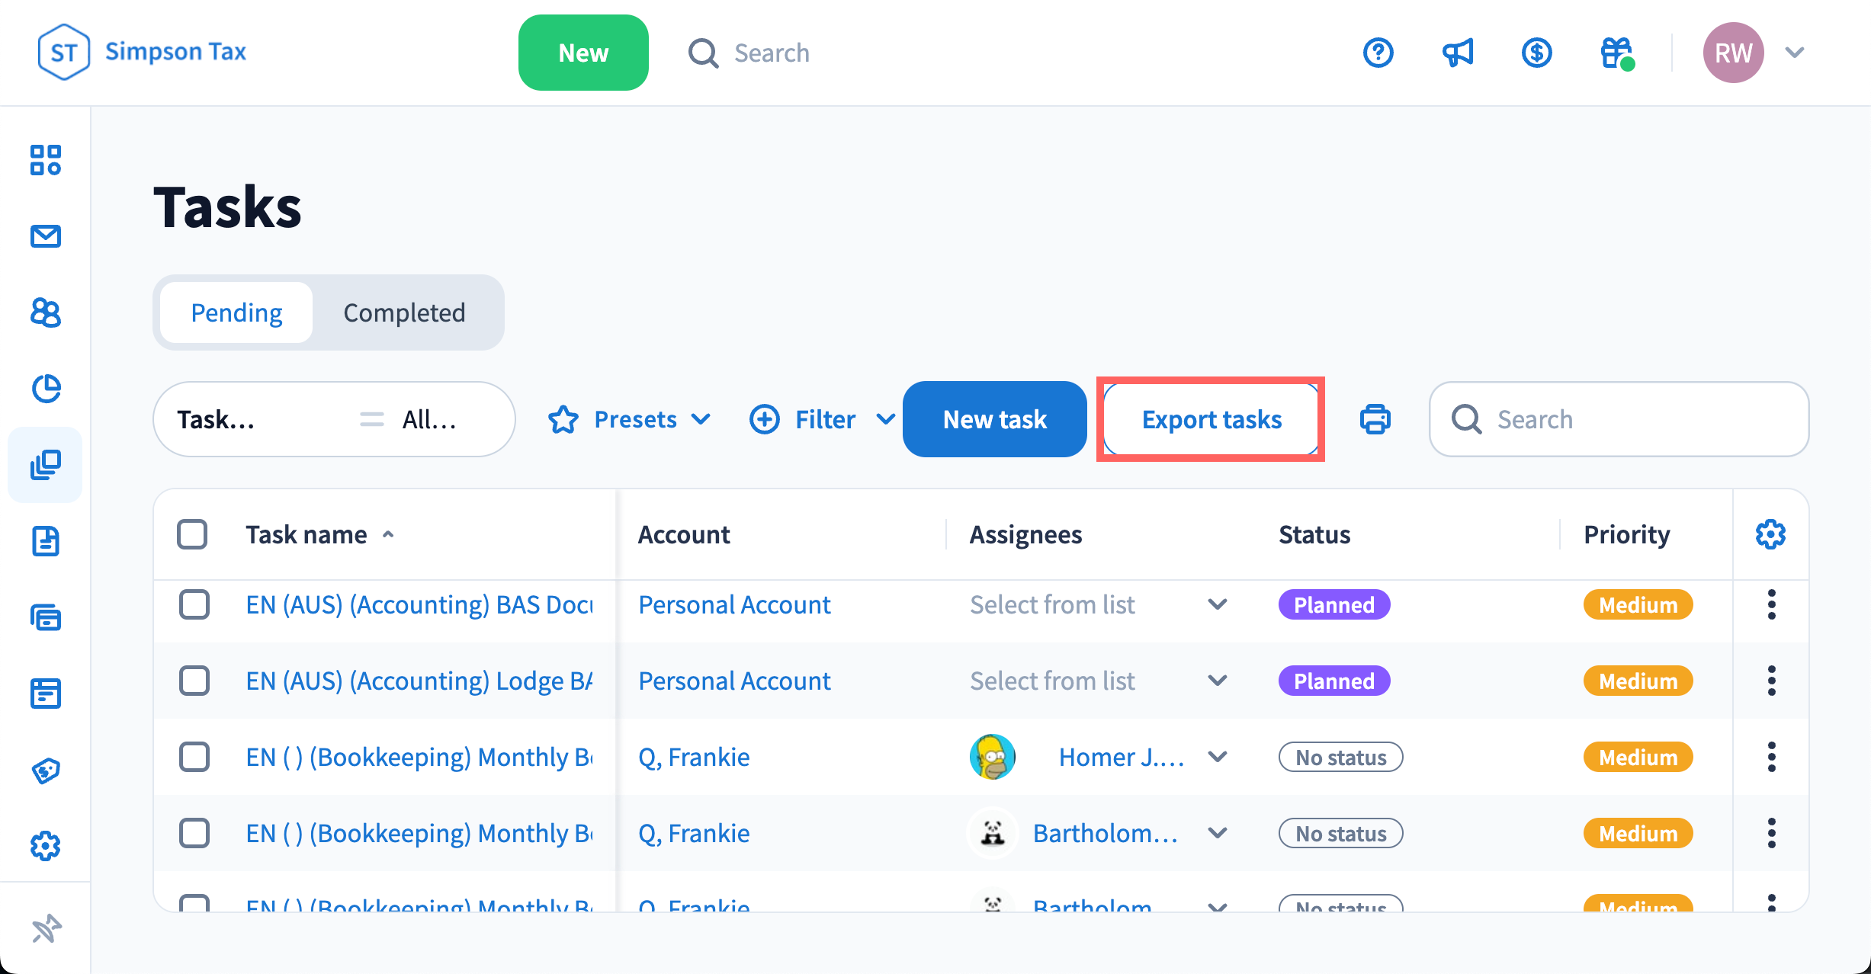Toggle the select-all tasks checkbox
Screen dimensions: 1871x974
[192, 534]
